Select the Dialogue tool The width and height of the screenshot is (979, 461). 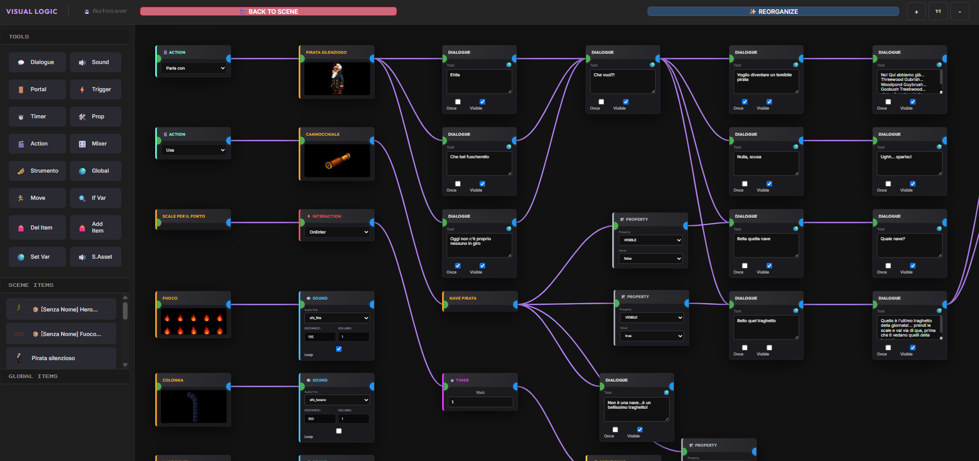click(37, 62)
